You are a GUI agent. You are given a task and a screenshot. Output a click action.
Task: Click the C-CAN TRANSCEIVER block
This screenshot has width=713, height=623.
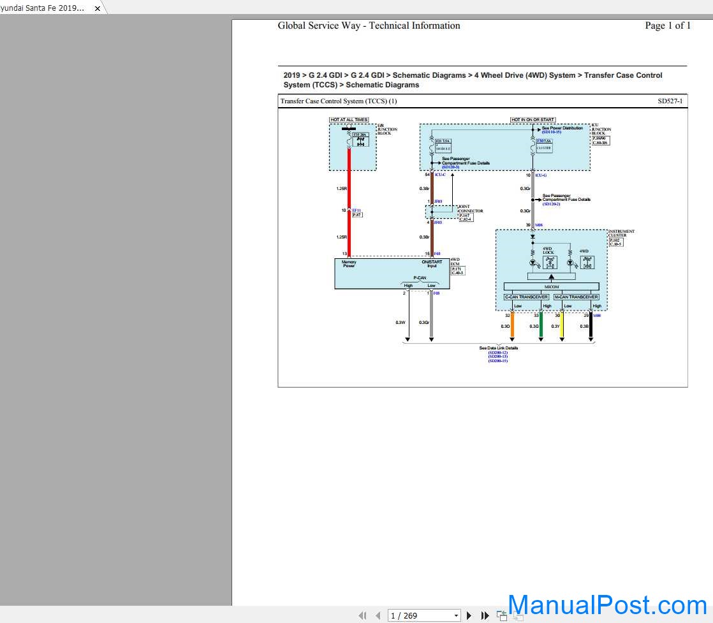(526, 297)
